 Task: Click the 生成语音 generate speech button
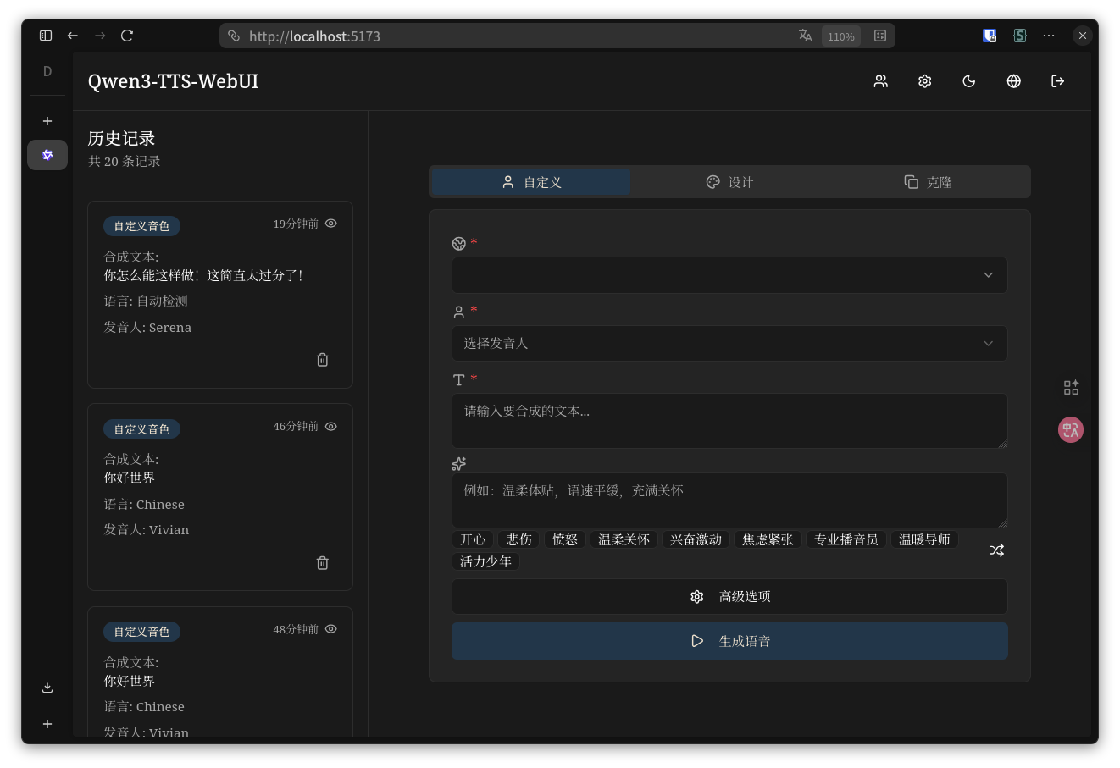729,641
